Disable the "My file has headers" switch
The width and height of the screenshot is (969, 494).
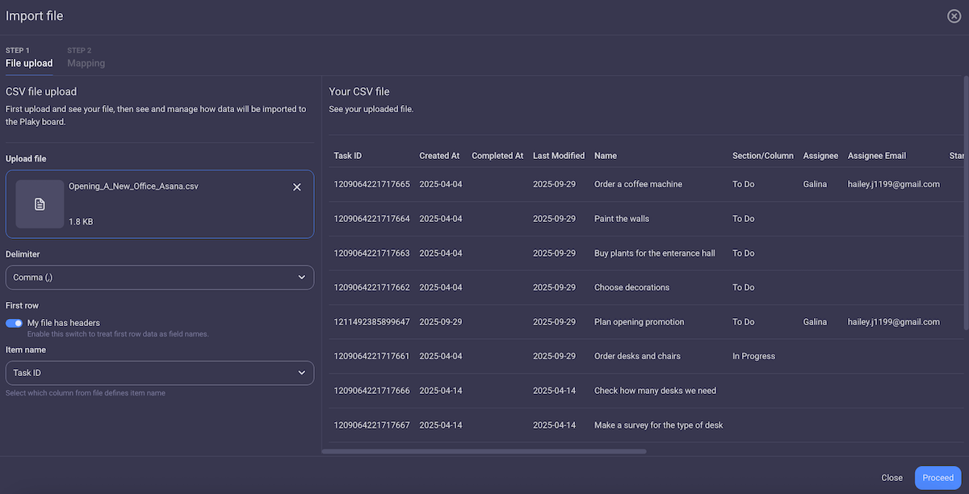(14, 323)
